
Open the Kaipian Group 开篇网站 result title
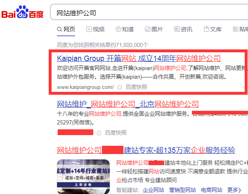139,58
